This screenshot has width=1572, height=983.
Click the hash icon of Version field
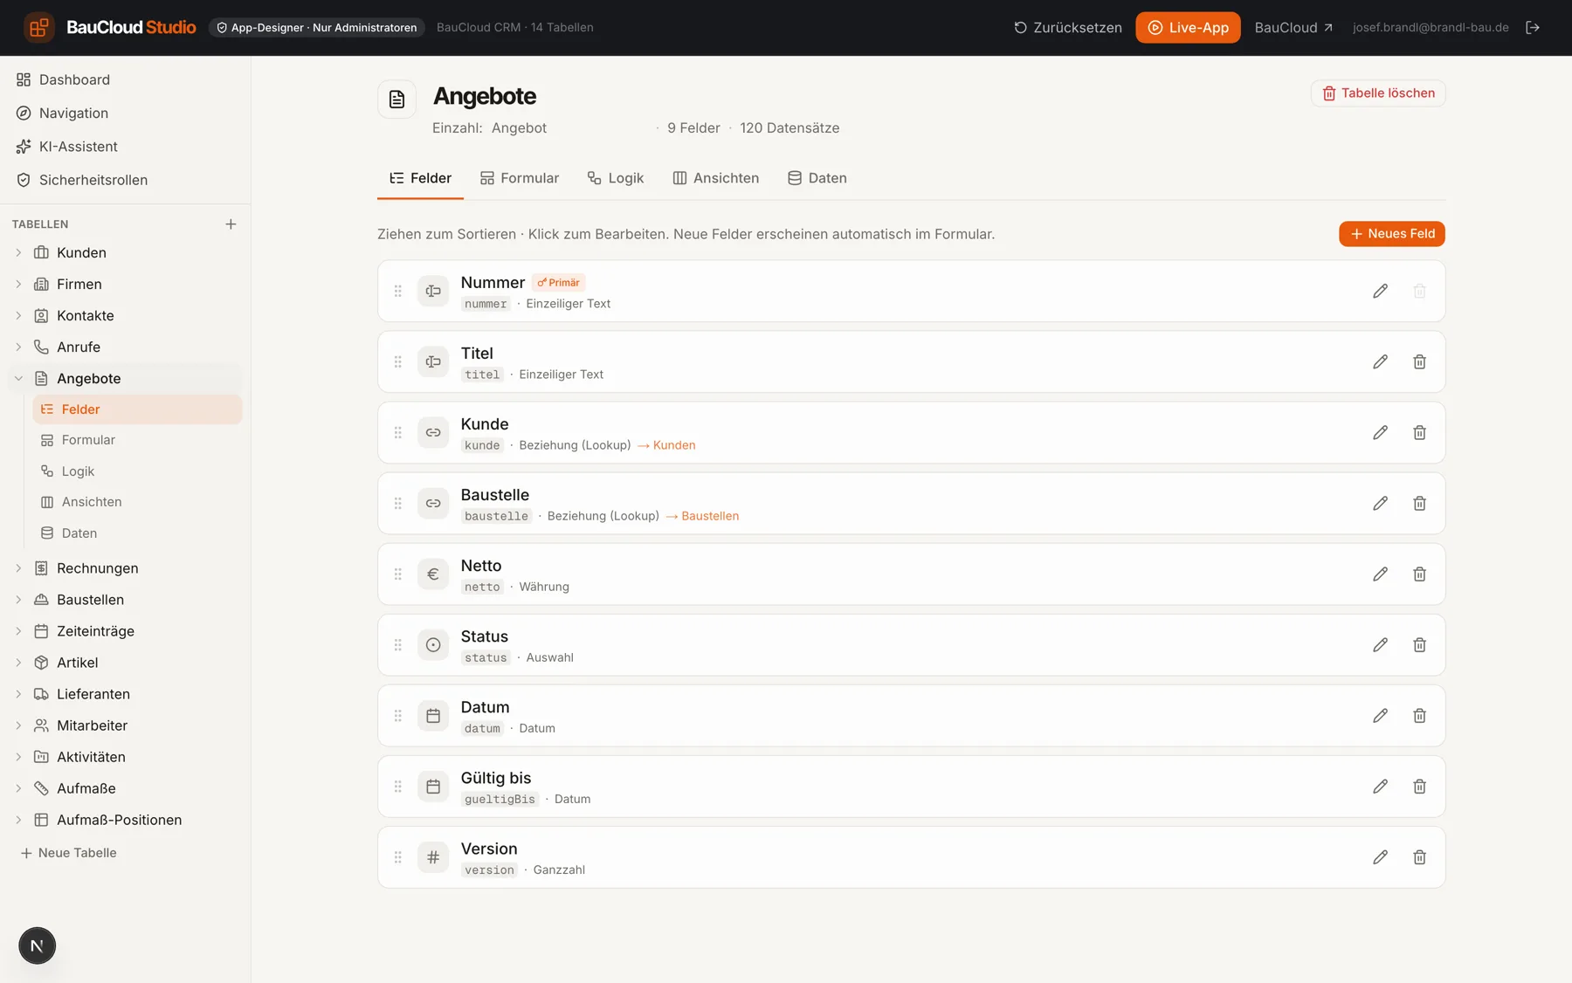(433, 856)
